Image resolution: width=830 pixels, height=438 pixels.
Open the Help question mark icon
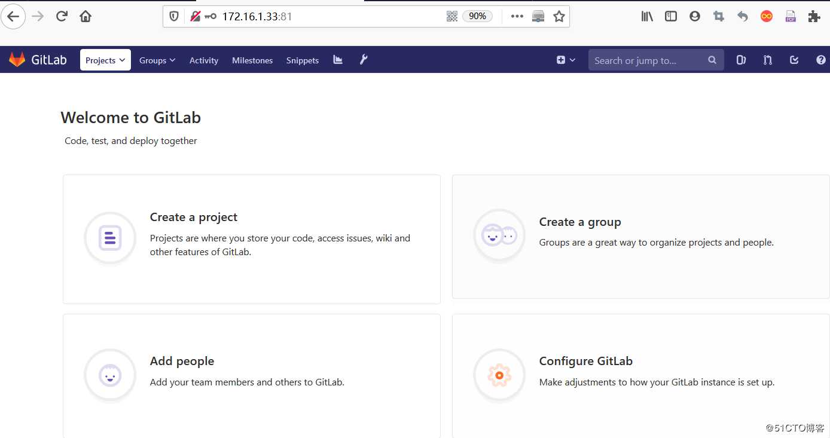821,60
